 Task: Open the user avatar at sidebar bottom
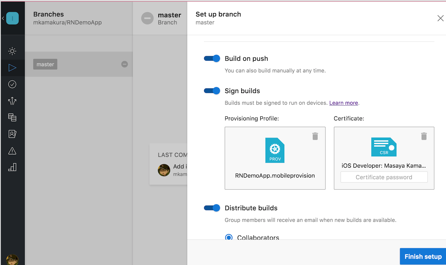pos(12,260)
